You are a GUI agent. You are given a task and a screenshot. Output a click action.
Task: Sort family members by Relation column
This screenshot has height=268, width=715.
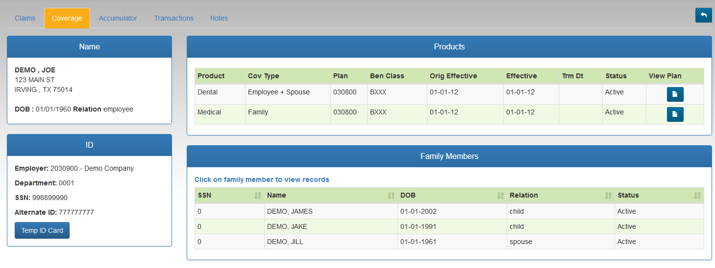tap(561, 195)
